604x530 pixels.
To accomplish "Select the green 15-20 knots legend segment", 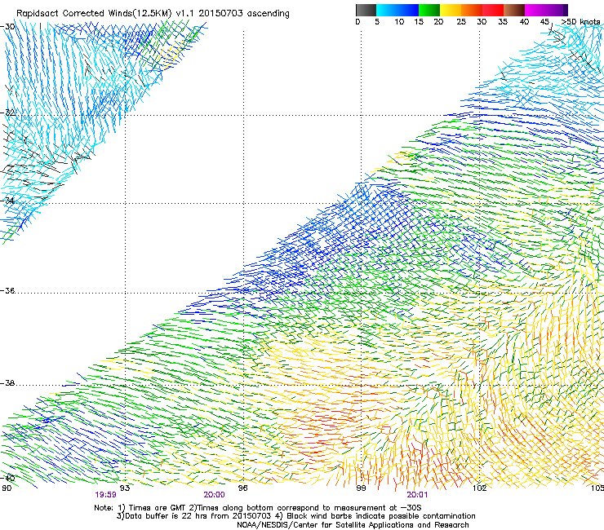I will tap(429, 10).
